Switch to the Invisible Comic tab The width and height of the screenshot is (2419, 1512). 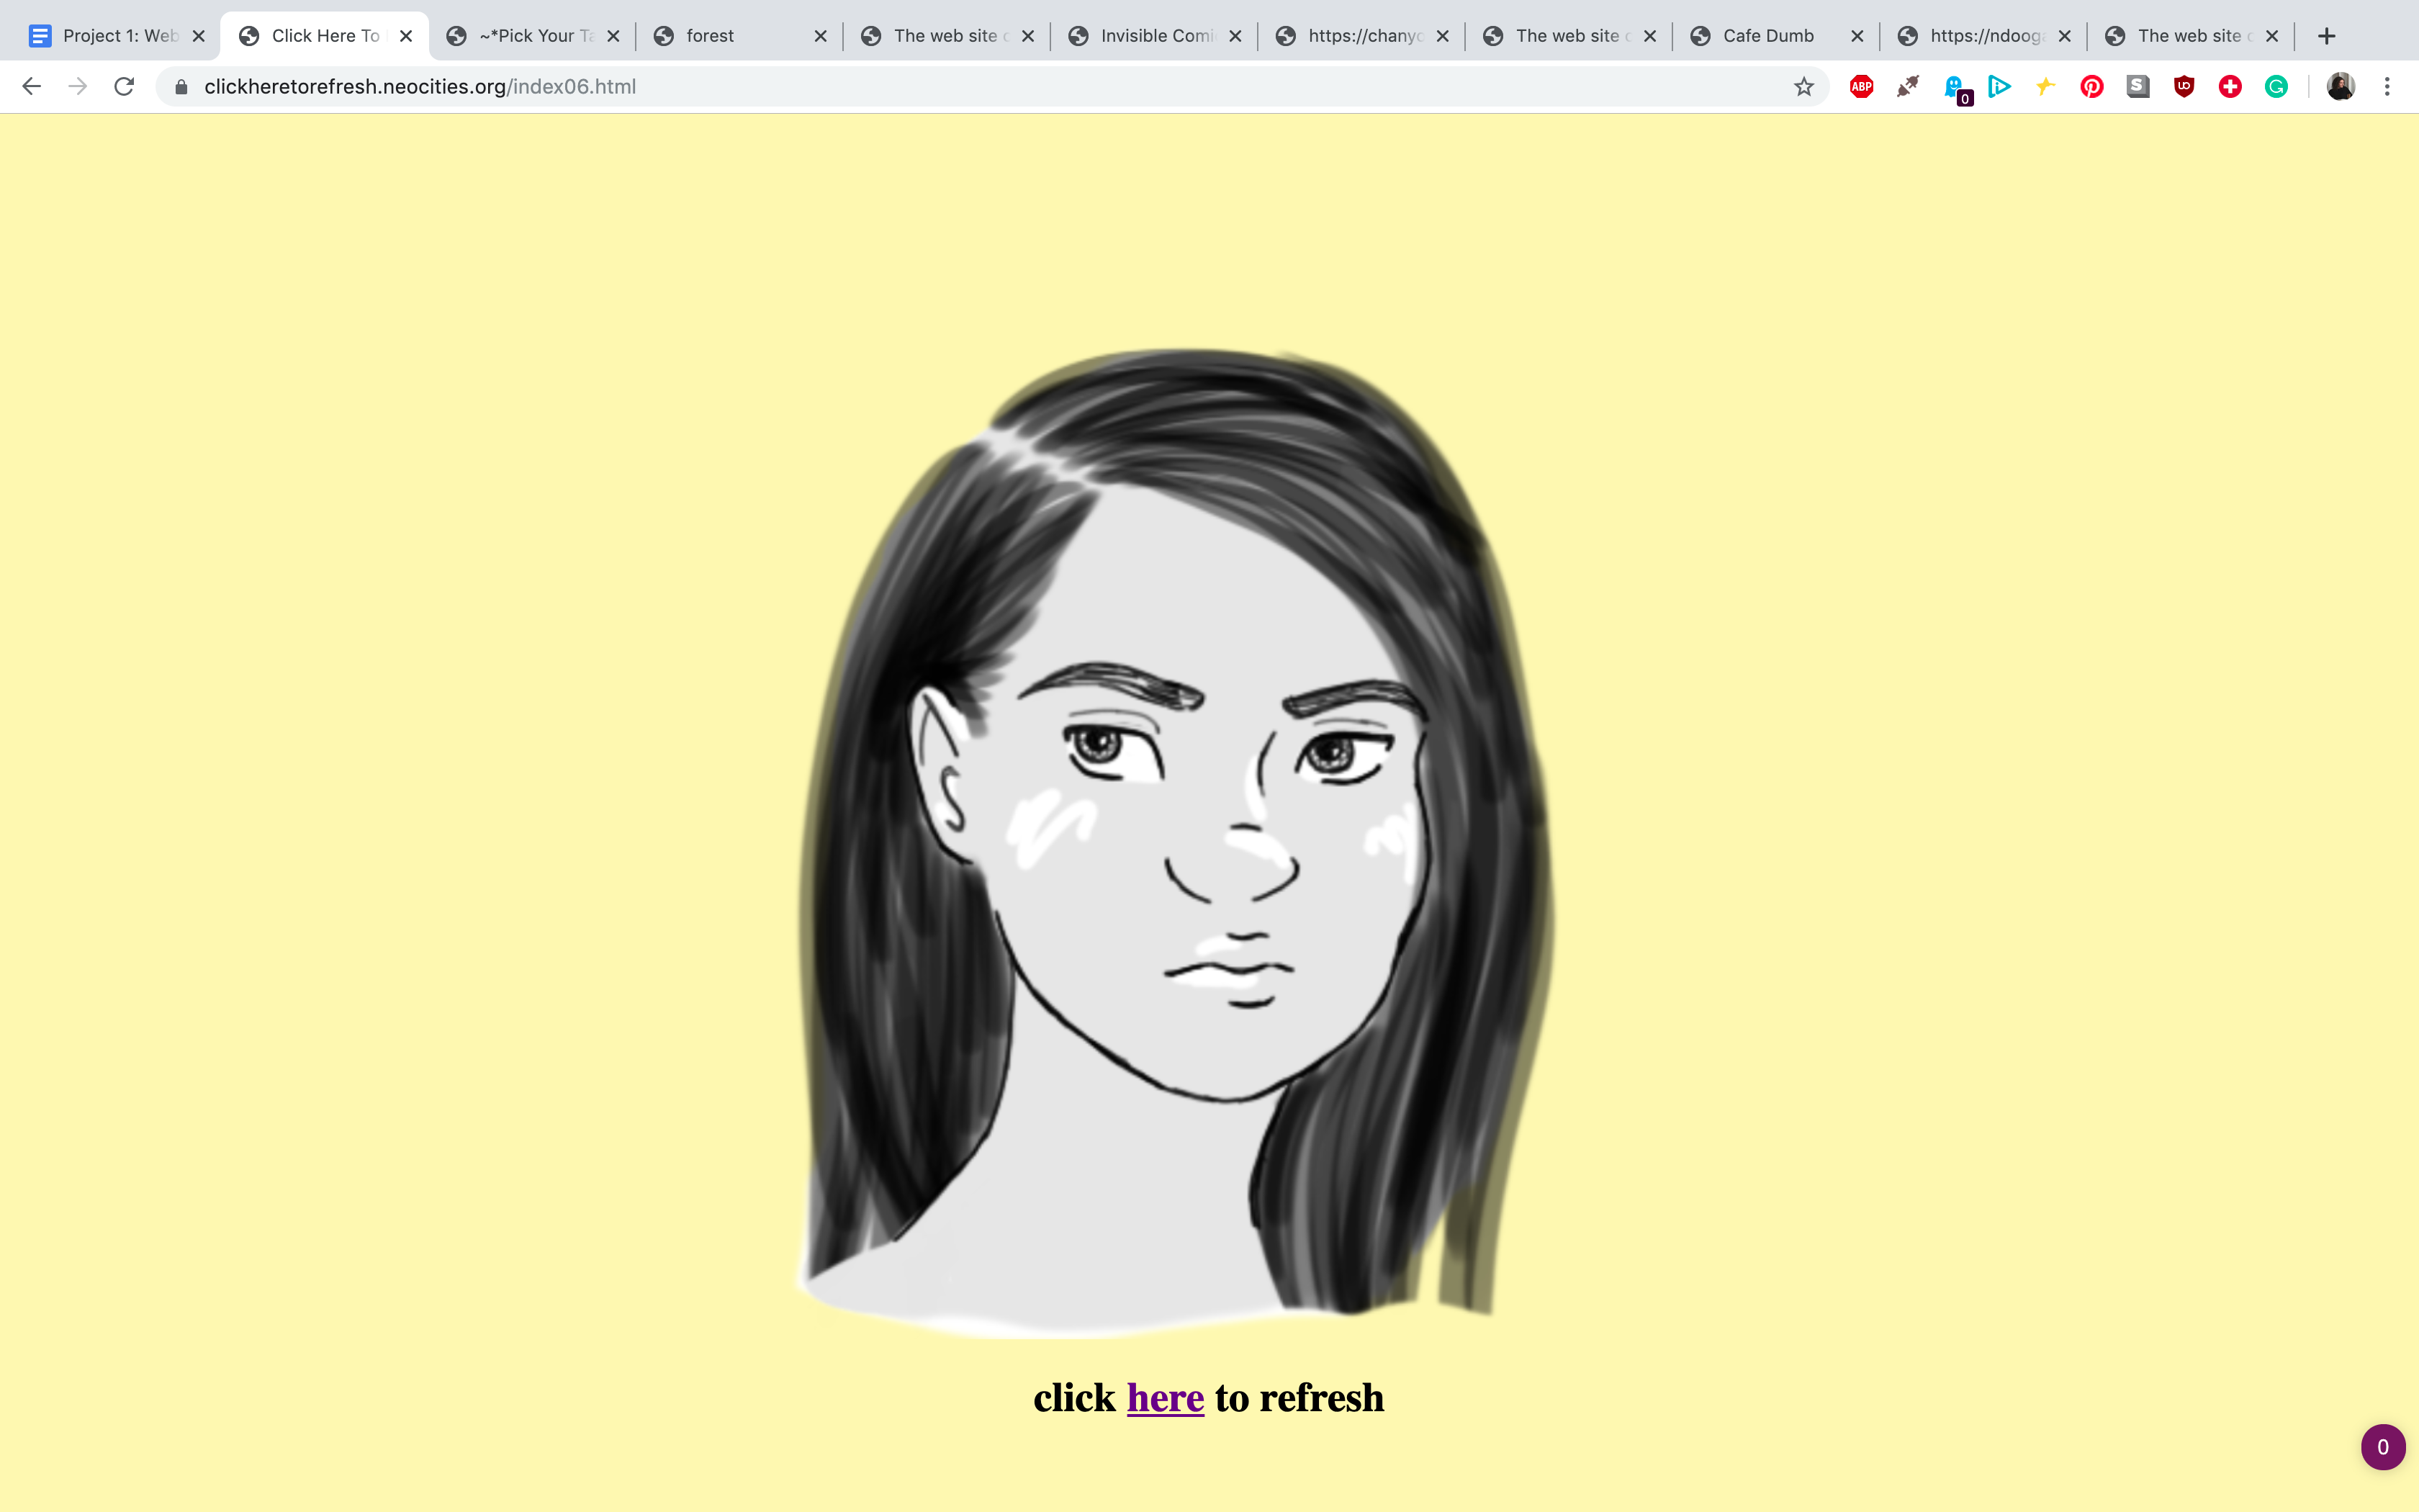click(1155, 36)
